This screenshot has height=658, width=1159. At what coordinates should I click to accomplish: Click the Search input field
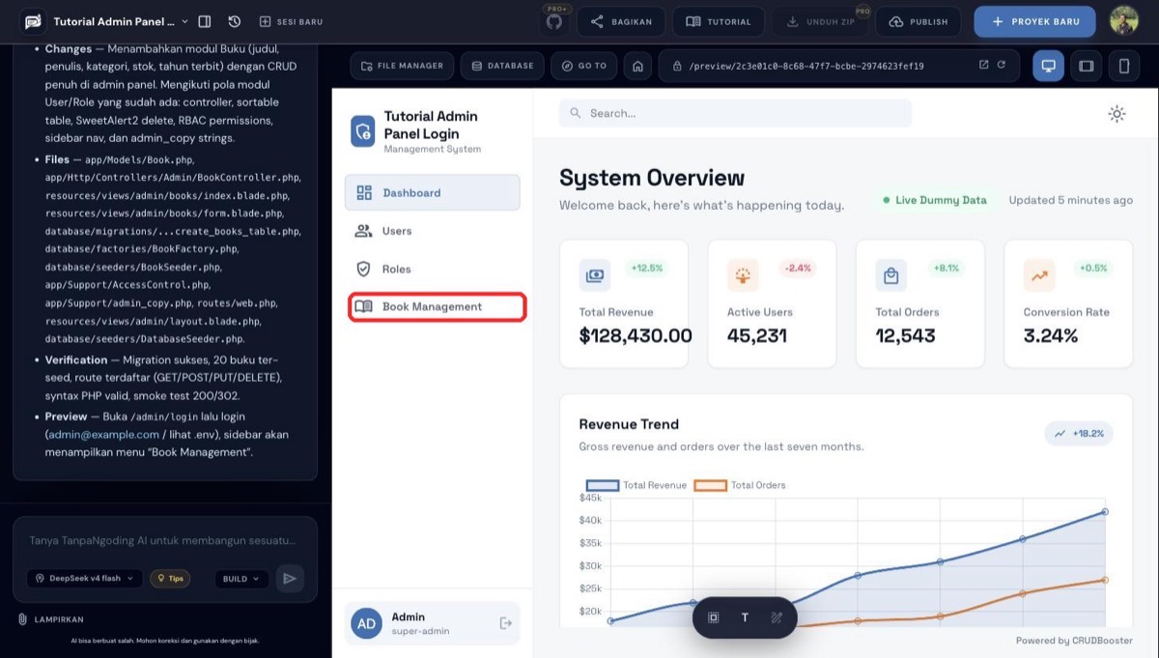click(735, 113)
